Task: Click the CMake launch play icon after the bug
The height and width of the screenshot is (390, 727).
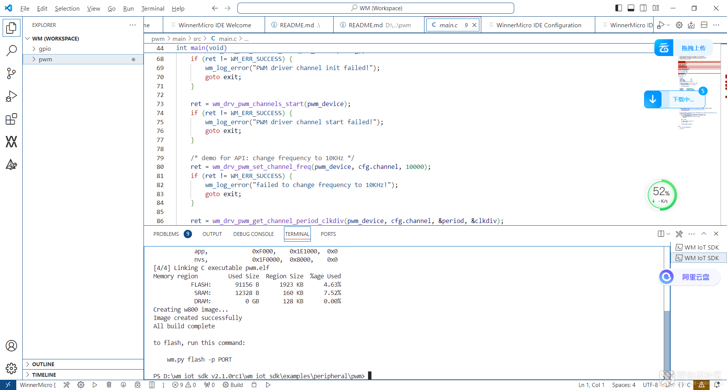Action: 268,385
